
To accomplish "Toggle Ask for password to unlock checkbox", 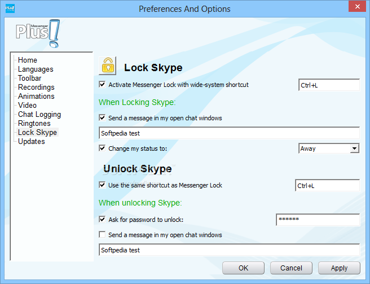I will coord(102,219).
